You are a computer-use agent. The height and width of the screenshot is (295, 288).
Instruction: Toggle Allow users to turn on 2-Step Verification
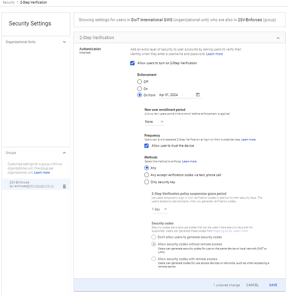click(x=132, y=63)
